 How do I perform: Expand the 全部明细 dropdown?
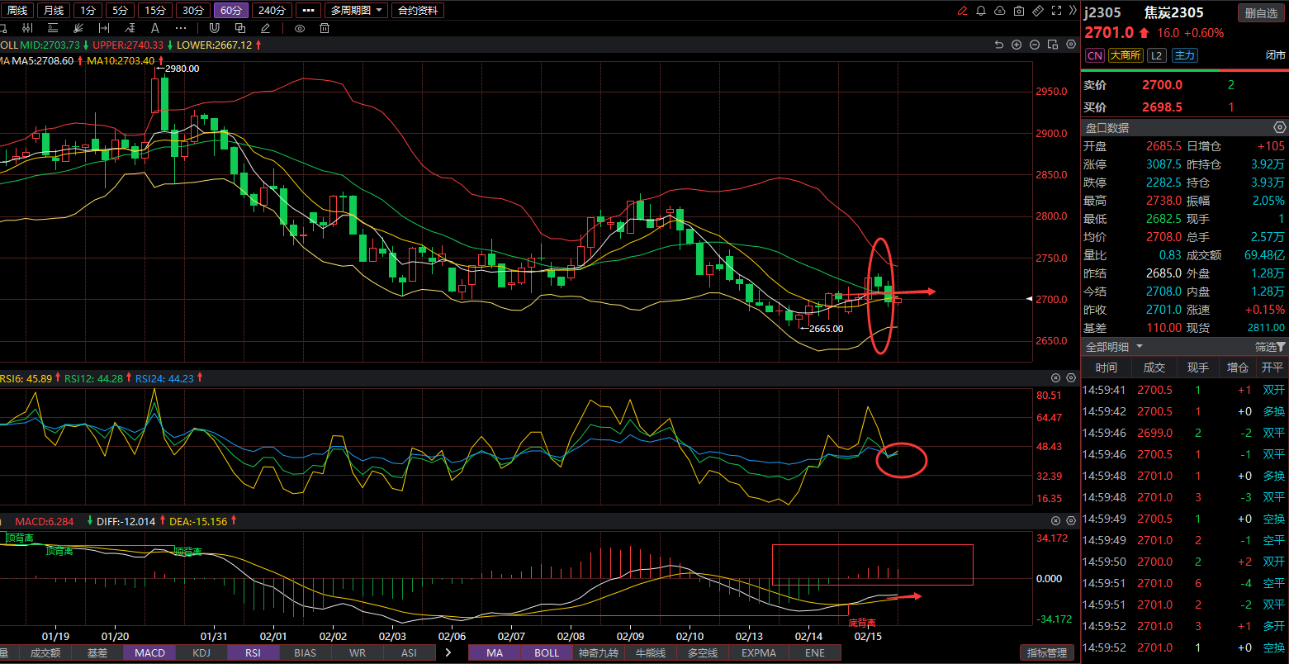click(1114, 347)
